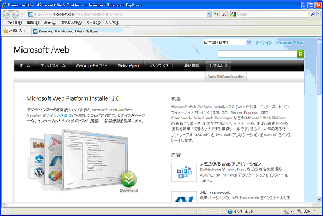Click the browser Forward arrow button
Viewport: 323px width, 216px height.
tap(15, 14)
